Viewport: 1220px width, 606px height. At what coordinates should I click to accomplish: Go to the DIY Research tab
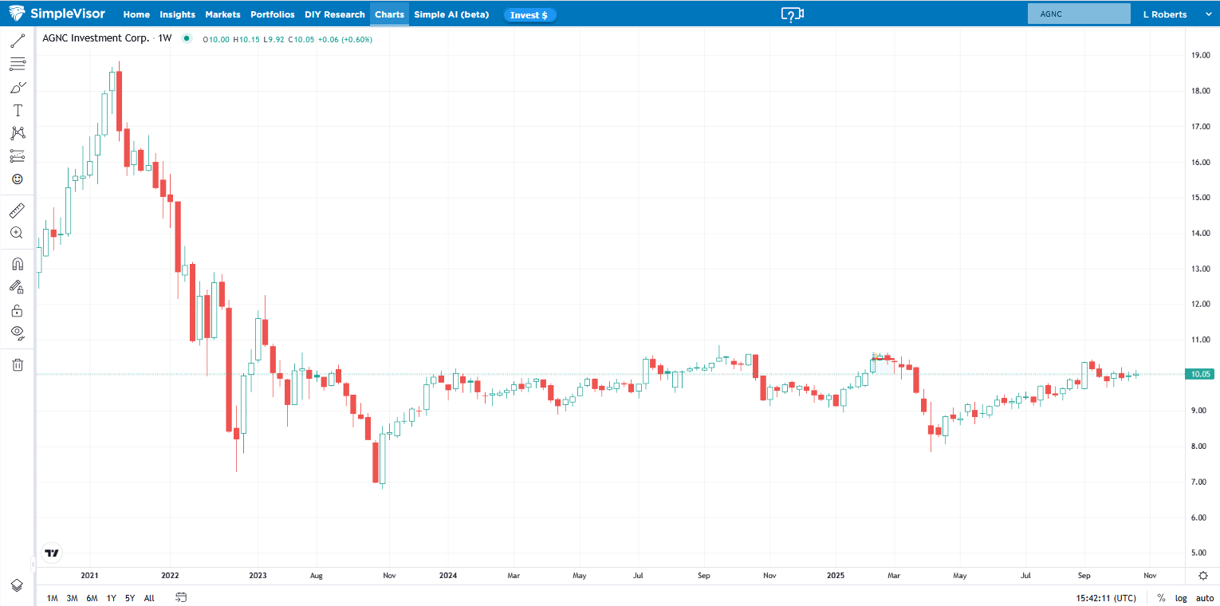point(335,14)
